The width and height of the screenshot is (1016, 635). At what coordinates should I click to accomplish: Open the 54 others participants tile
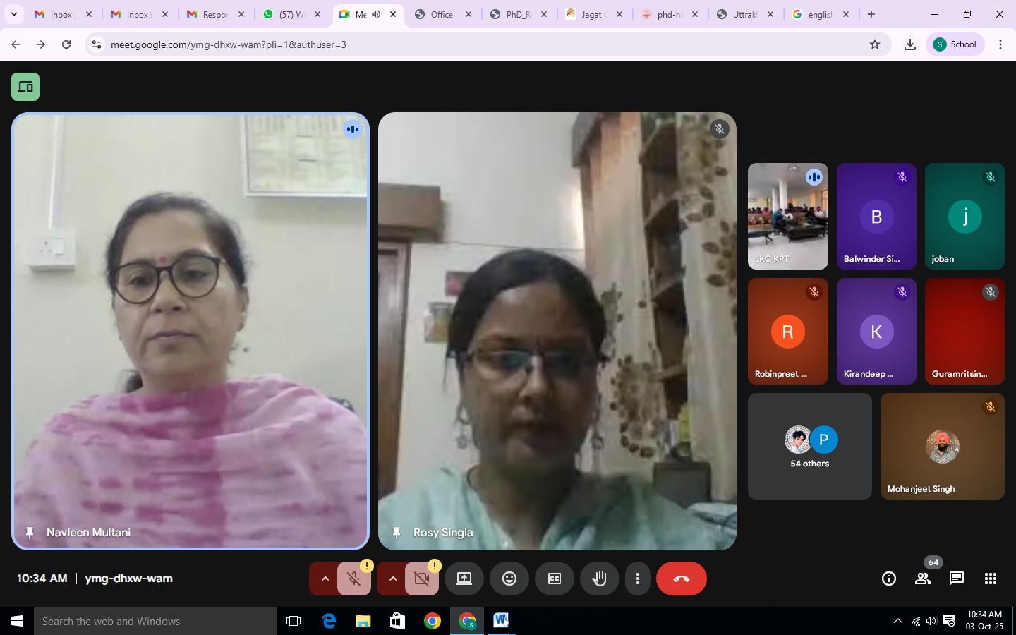809,447
